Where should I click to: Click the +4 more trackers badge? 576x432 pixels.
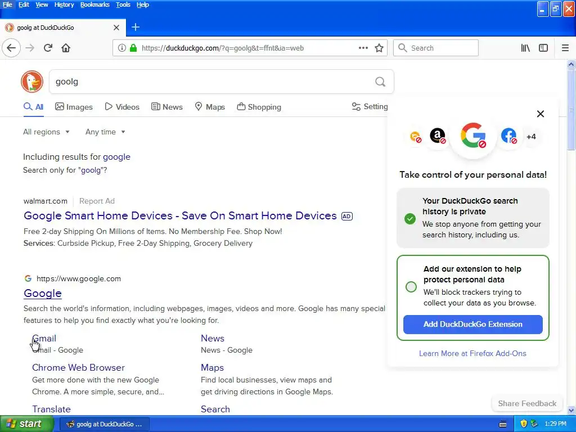pos(531,137)
